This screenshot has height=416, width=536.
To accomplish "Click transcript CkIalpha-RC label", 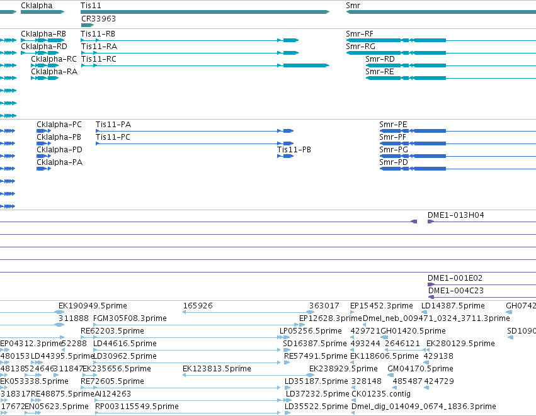I will (x=54, y=59).
